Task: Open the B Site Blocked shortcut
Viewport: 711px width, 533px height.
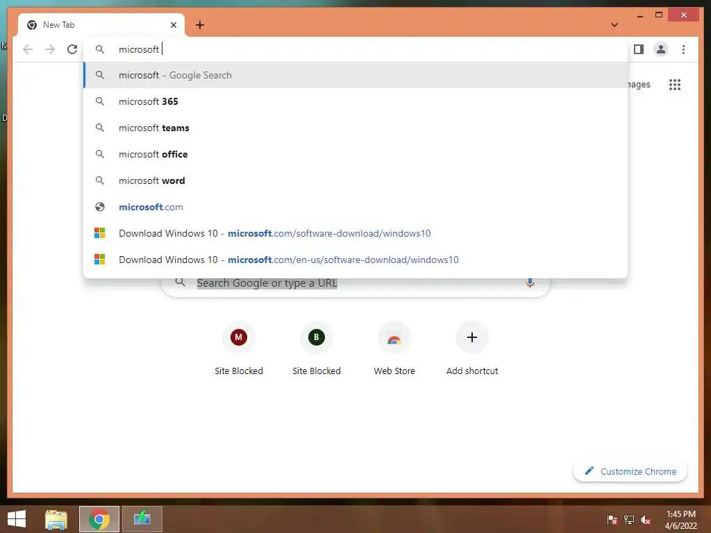Action: 317,349
